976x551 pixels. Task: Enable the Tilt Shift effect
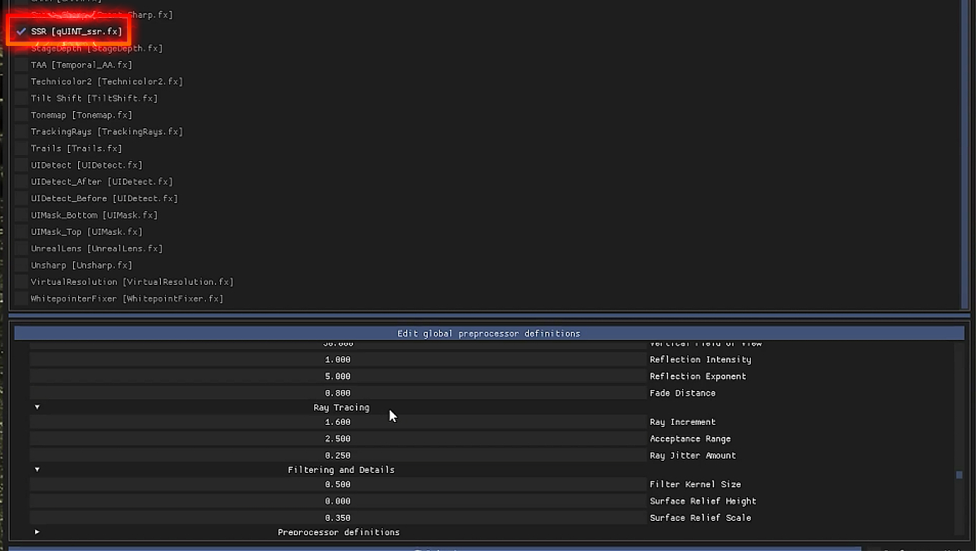(22, 98)
